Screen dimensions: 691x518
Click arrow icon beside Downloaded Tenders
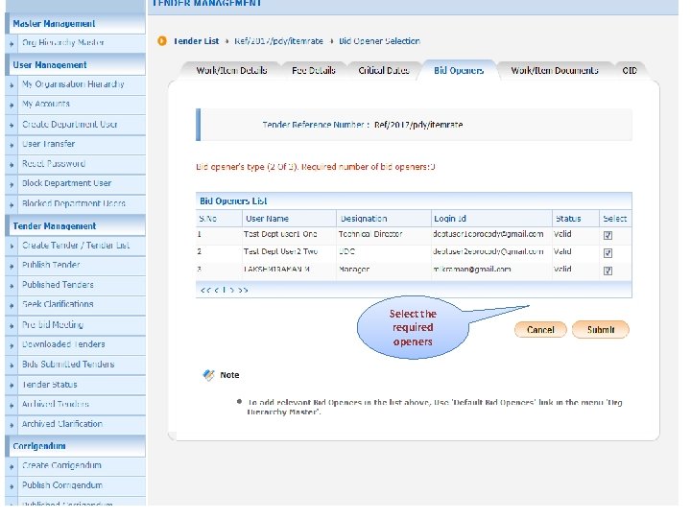[x=12, y=345]
